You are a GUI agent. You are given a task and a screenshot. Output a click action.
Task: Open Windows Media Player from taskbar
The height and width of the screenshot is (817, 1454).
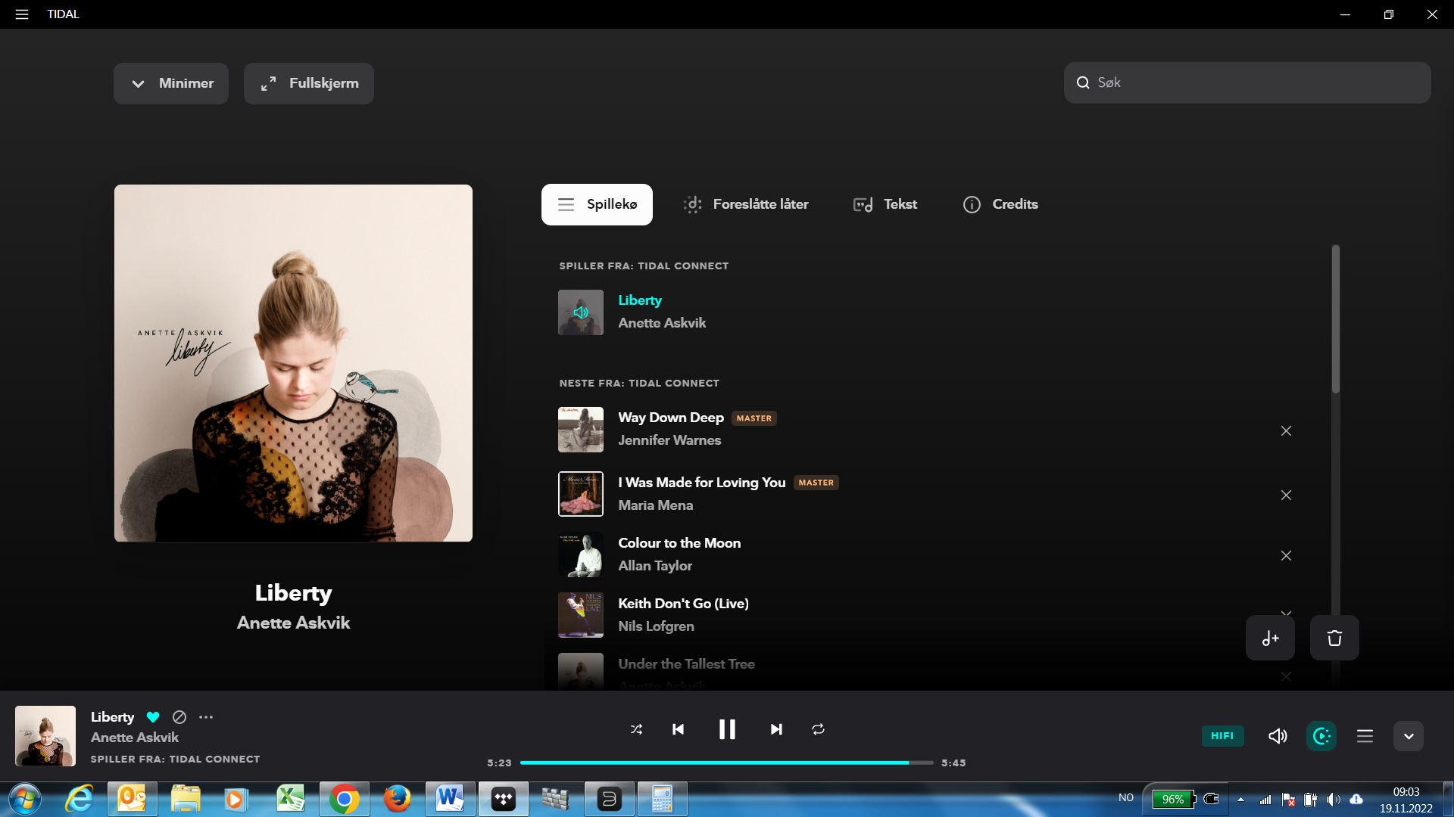click(x=236, y=799)
